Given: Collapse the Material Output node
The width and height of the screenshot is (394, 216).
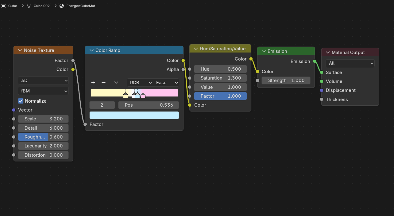Looking at the screenshot, I should (328, 53).
